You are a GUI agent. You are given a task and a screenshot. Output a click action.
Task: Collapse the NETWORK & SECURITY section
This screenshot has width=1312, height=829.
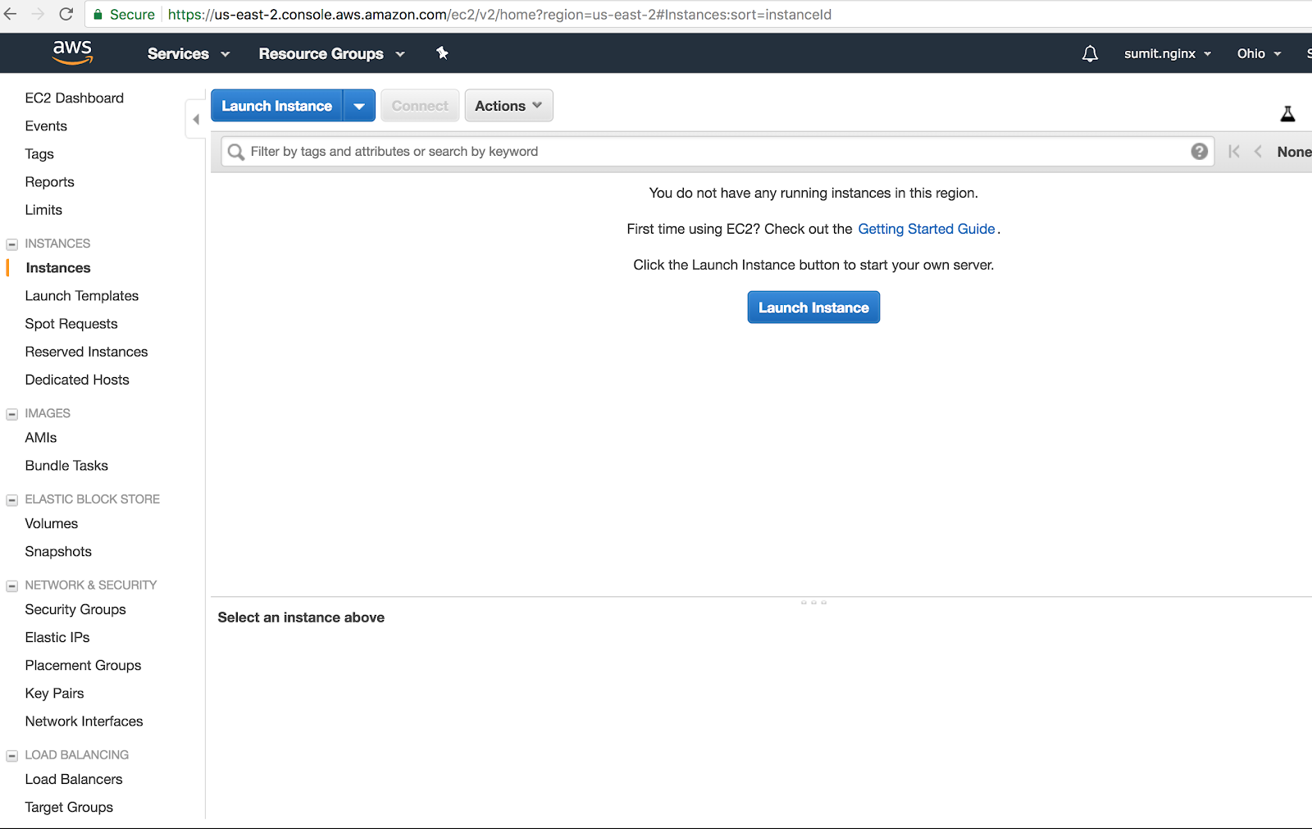pos(12,586)
